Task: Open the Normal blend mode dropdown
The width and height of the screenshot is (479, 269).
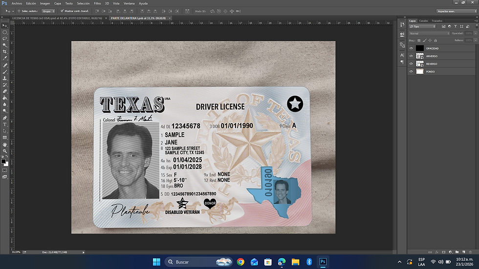Action: click(429, 33)
